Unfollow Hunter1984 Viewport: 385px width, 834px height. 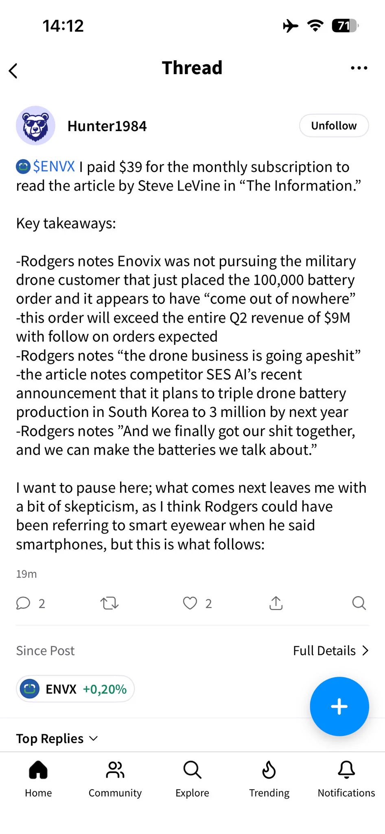coord(334,126)
